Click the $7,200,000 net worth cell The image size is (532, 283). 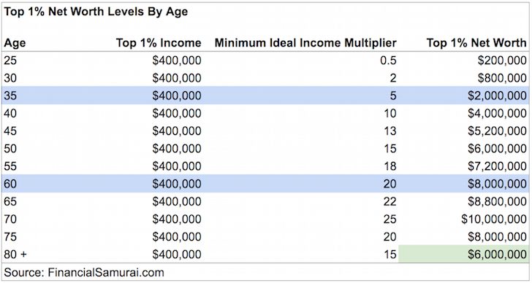[497, 166]
